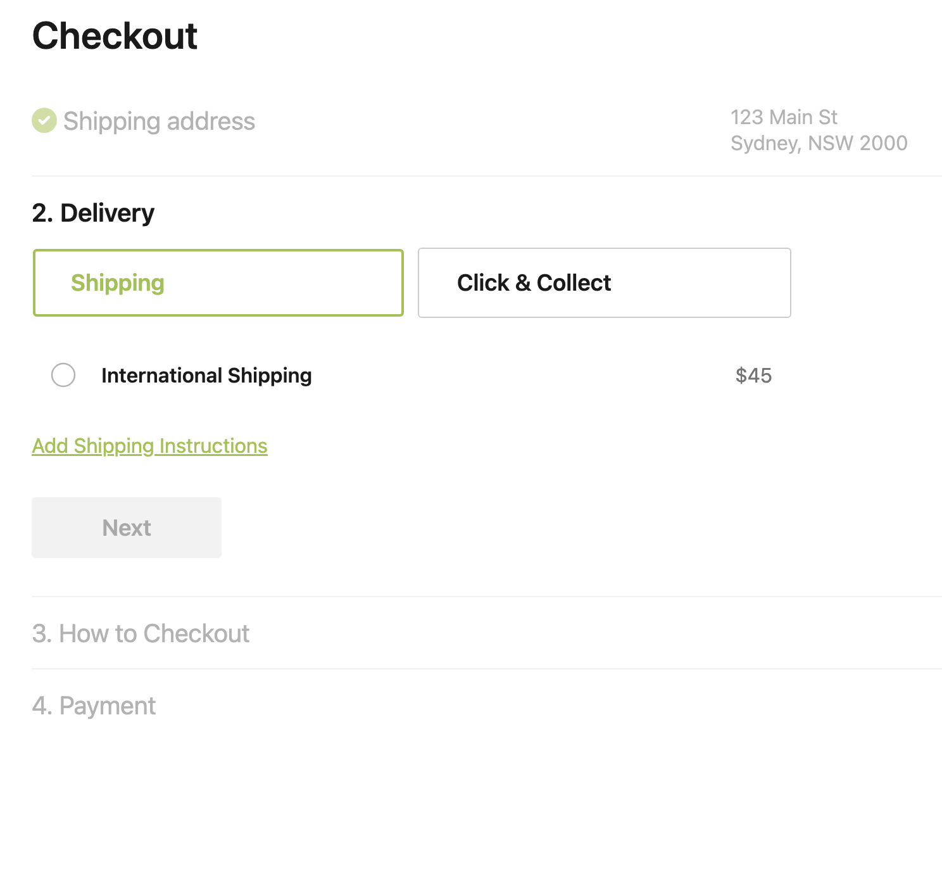Switch to the Click & Collect tab
The image size is (942, 874).
[x=603, y=282]
